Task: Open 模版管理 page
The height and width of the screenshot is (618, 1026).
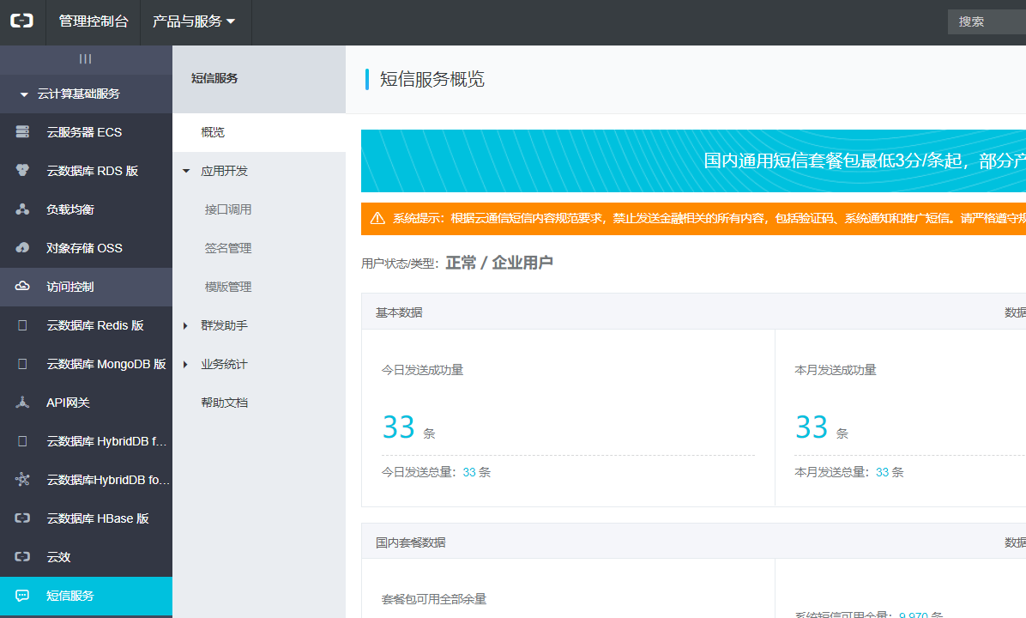Action: [227, 287]
